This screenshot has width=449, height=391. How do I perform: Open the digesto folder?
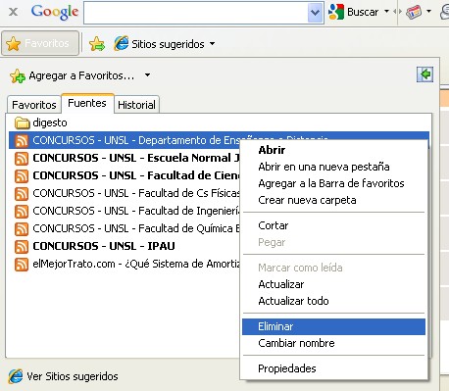click(x=41, y=122)
